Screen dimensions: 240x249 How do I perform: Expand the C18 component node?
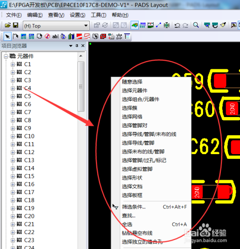[12, 200]
